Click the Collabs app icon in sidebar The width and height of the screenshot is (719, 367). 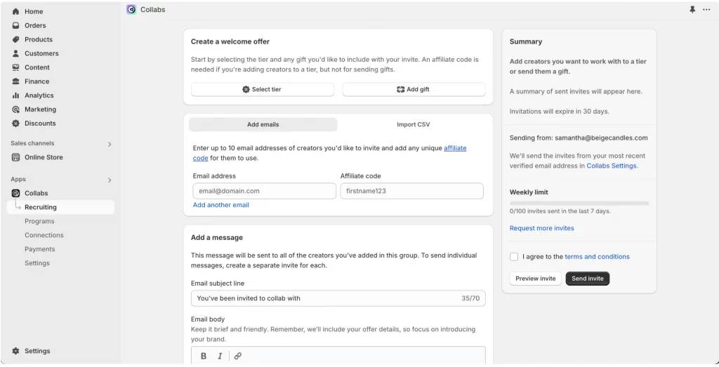15,193
